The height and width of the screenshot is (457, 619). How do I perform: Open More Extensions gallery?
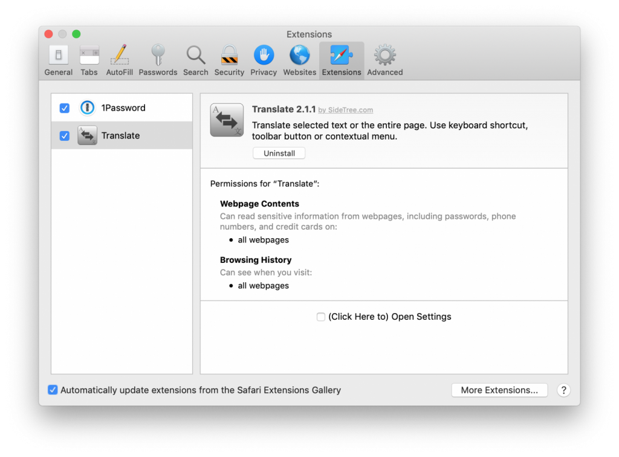coord(499,390)
